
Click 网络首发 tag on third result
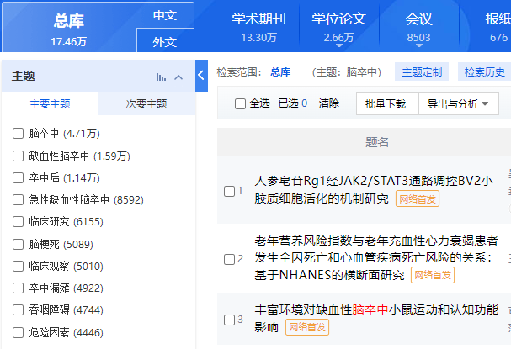(307, 327)
